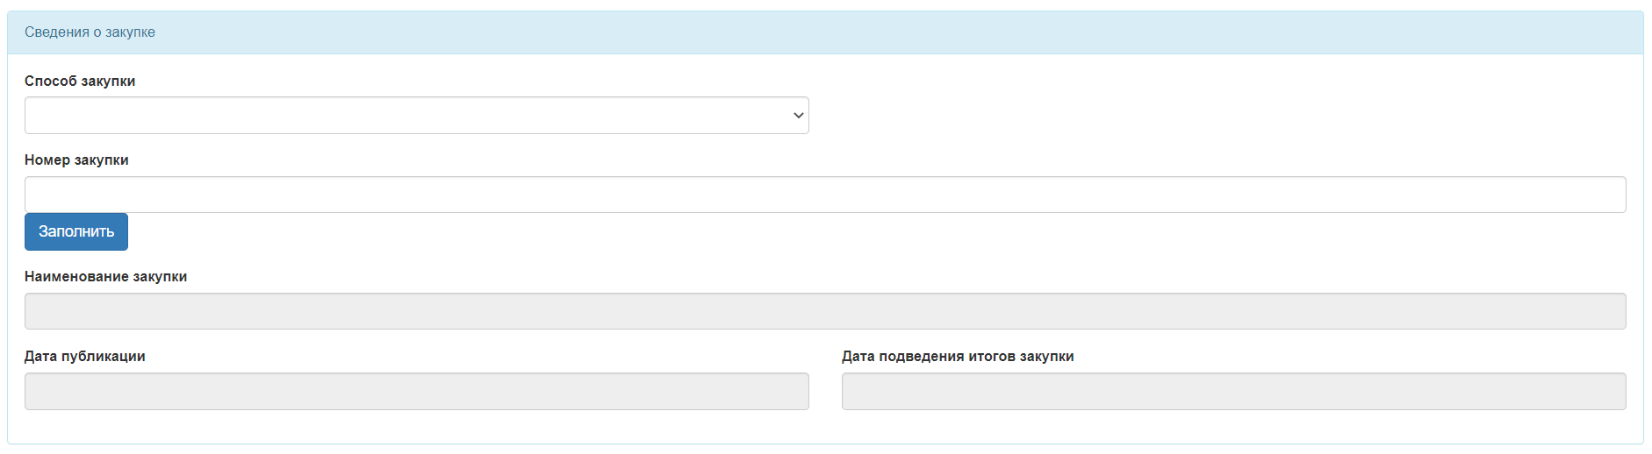The width and height of the screenshot is (1652, 454).
Task: Select the Дата публикации field
Action: [x=416, y=392]
